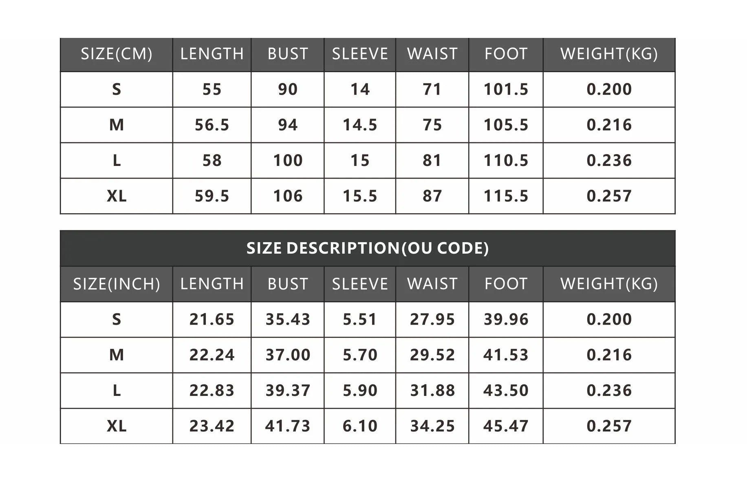Select the inch waist value 27.95

[x=432, y=319]
